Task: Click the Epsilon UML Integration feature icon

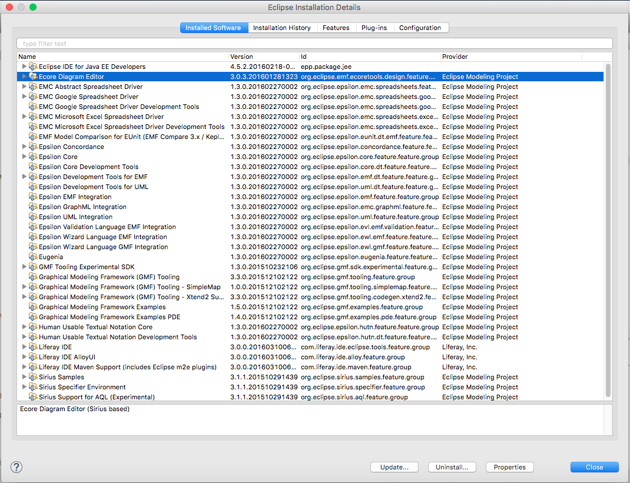Action: [33, 217]
